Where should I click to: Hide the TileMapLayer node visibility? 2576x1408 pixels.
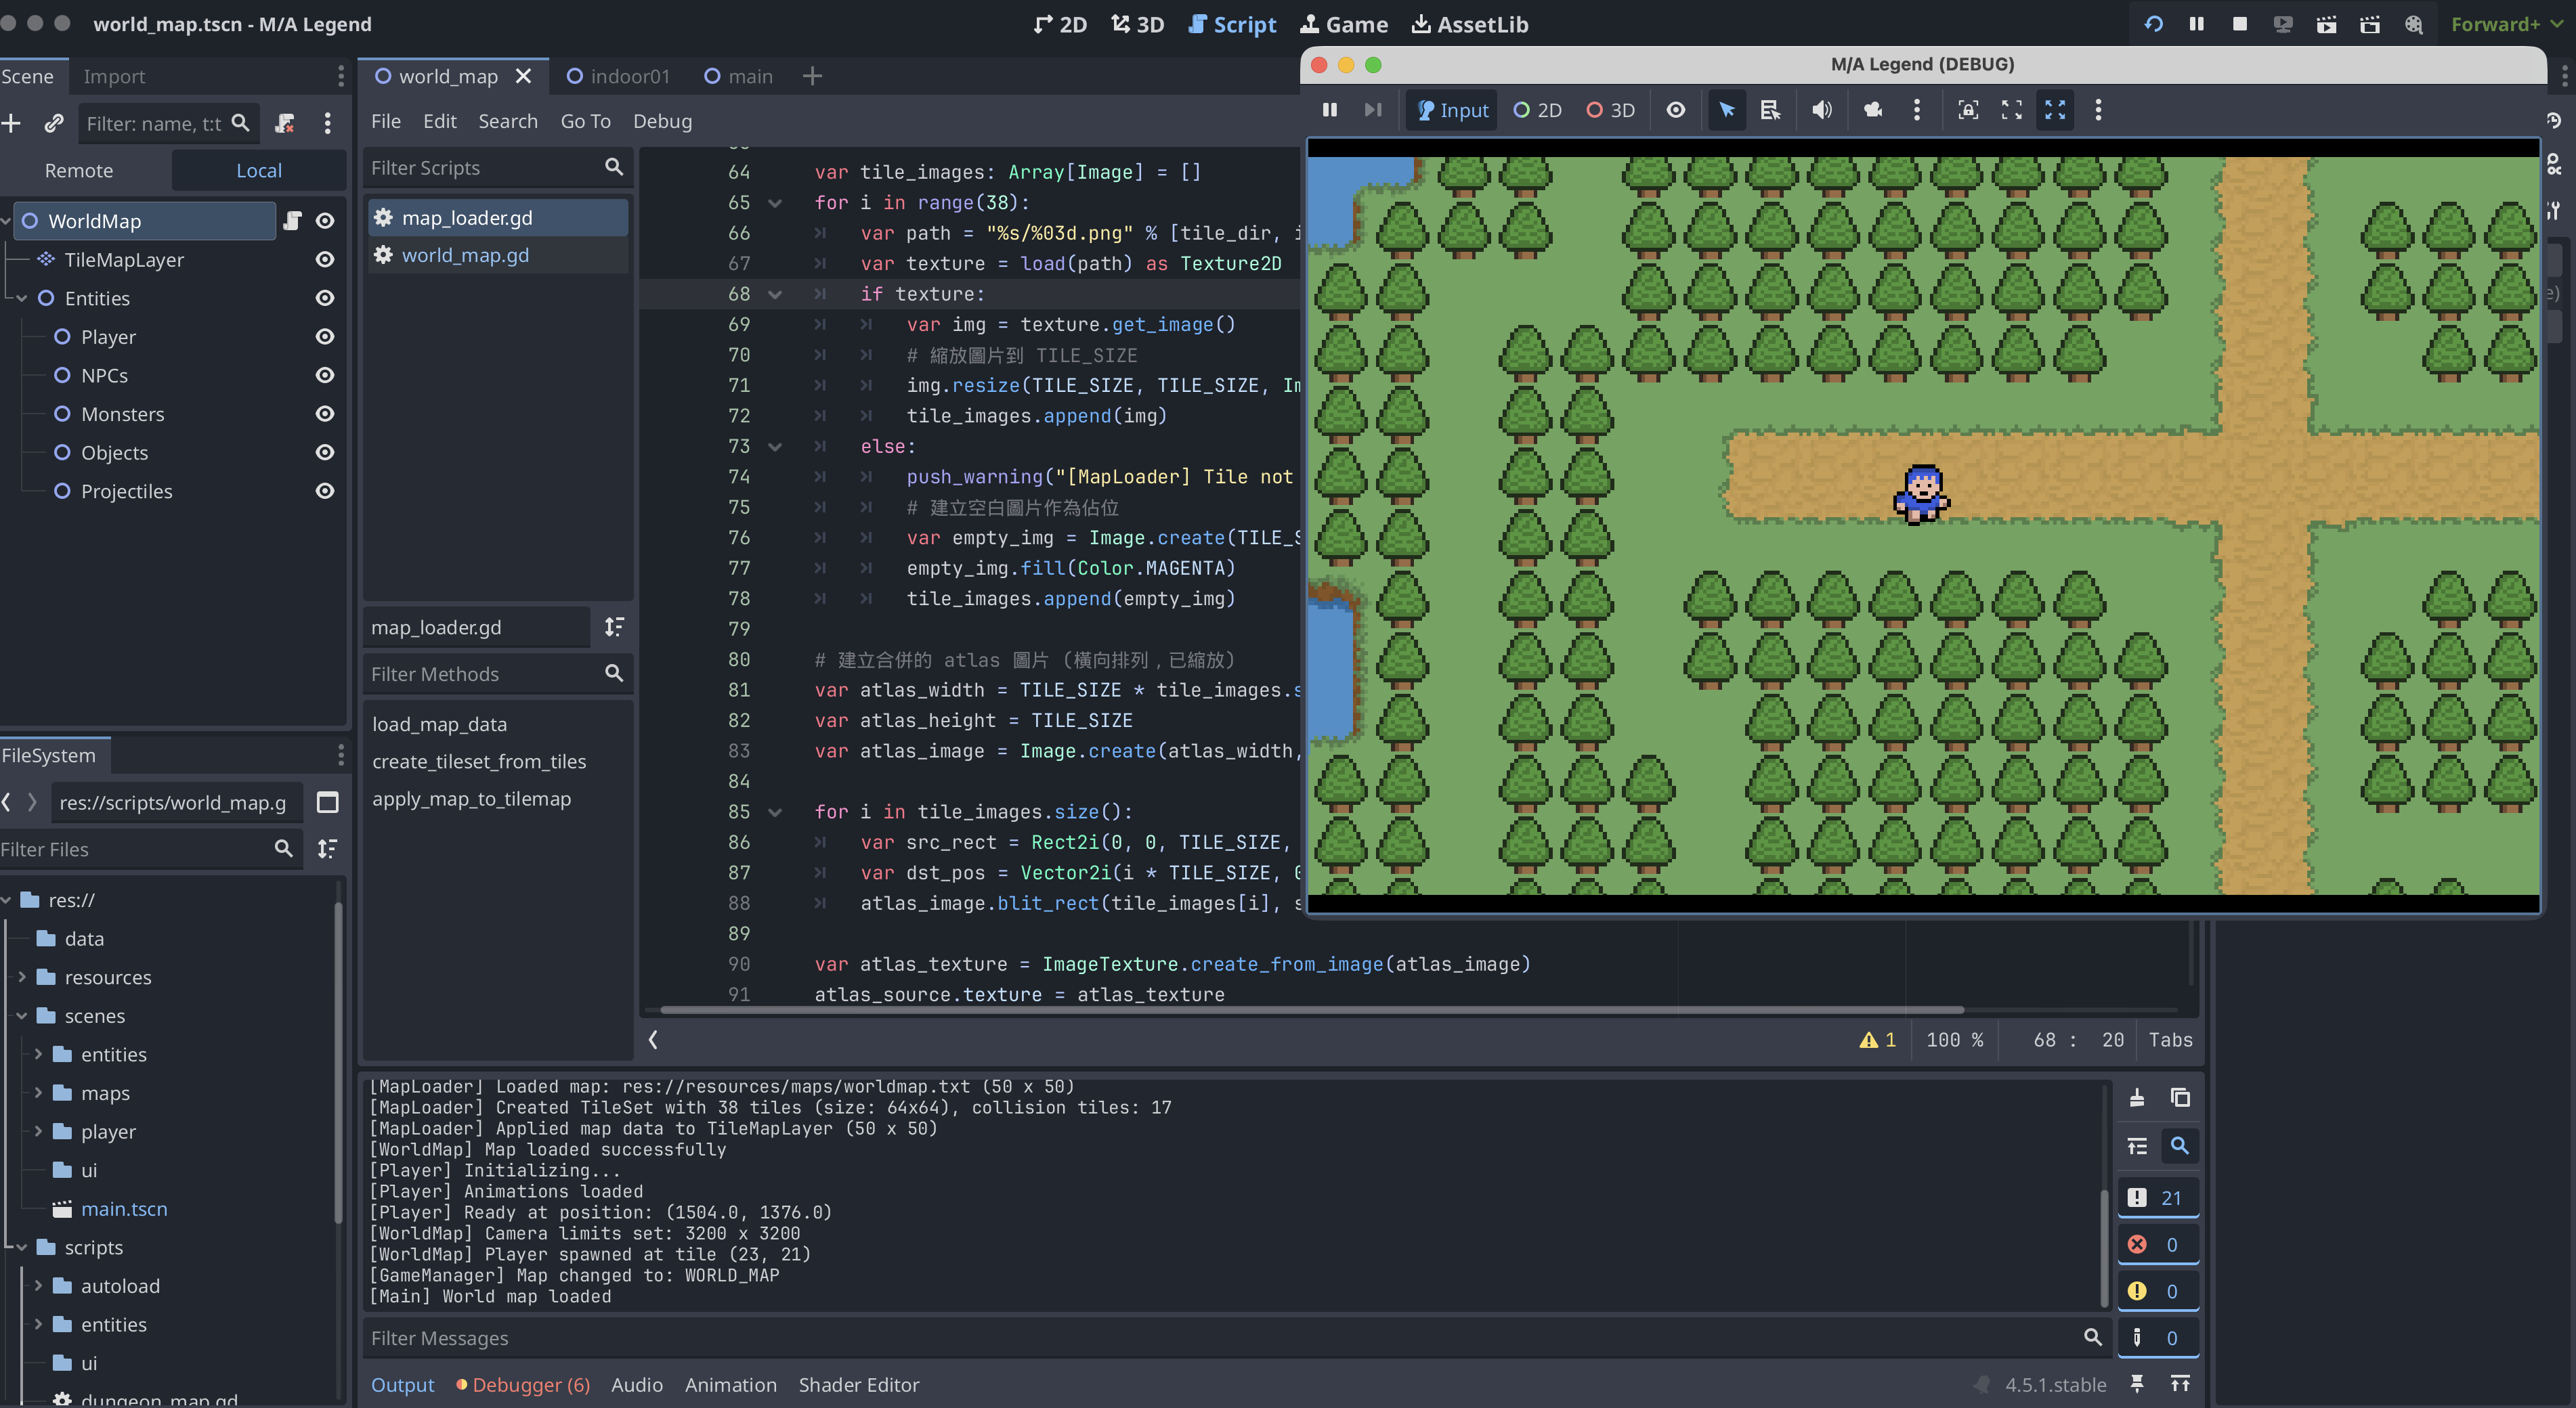[325, 260]
